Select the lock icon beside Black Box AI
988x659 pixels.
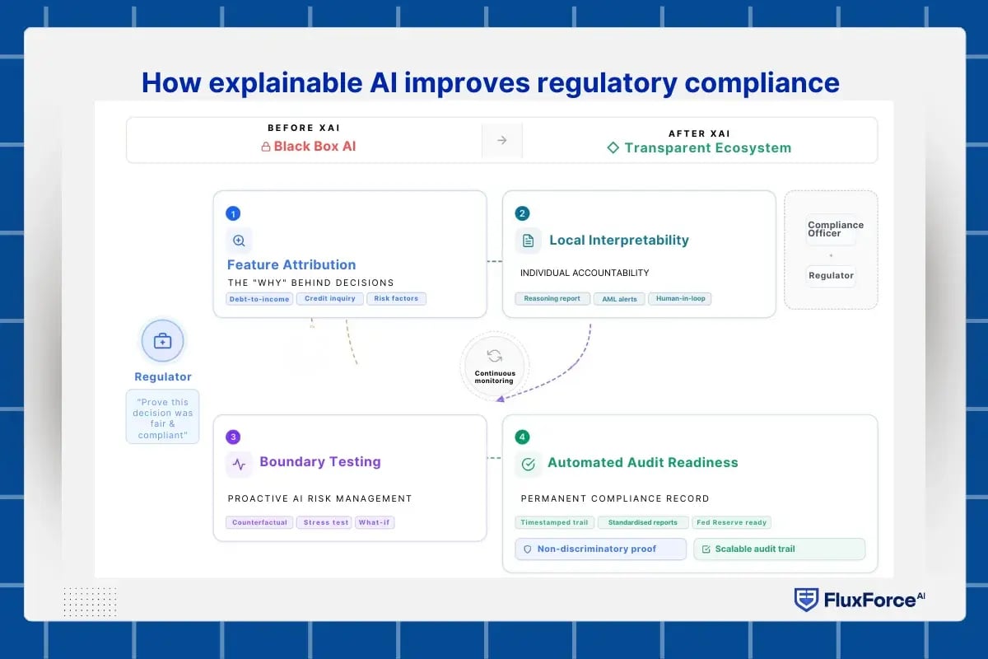(265, 147)
